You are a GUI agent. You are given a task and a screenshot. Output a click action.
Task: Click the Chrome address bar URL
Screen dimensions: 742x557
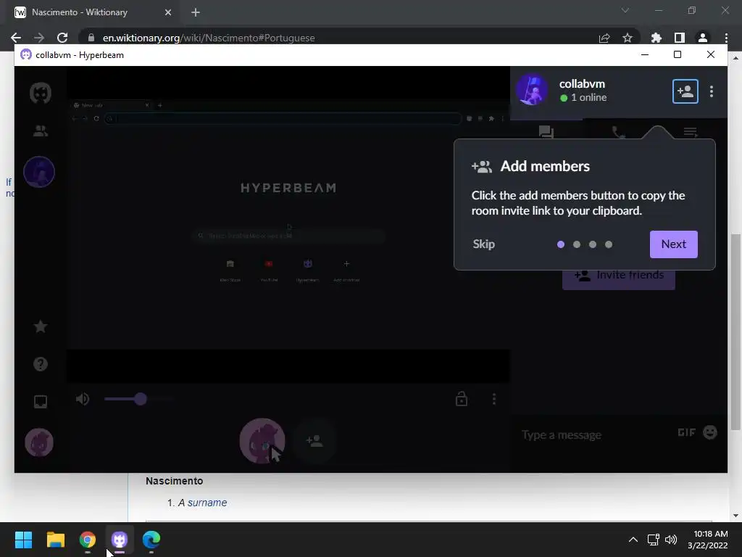tap(208, 38)
